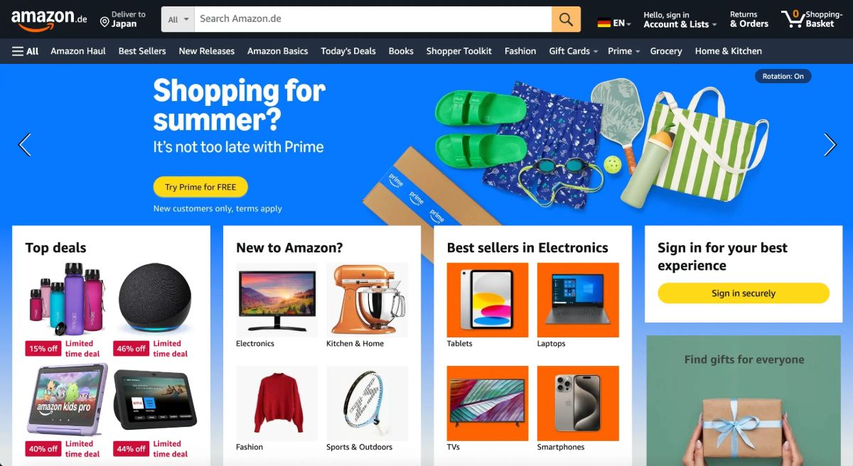Open Returns & Orders link

[x=749, y=19]
